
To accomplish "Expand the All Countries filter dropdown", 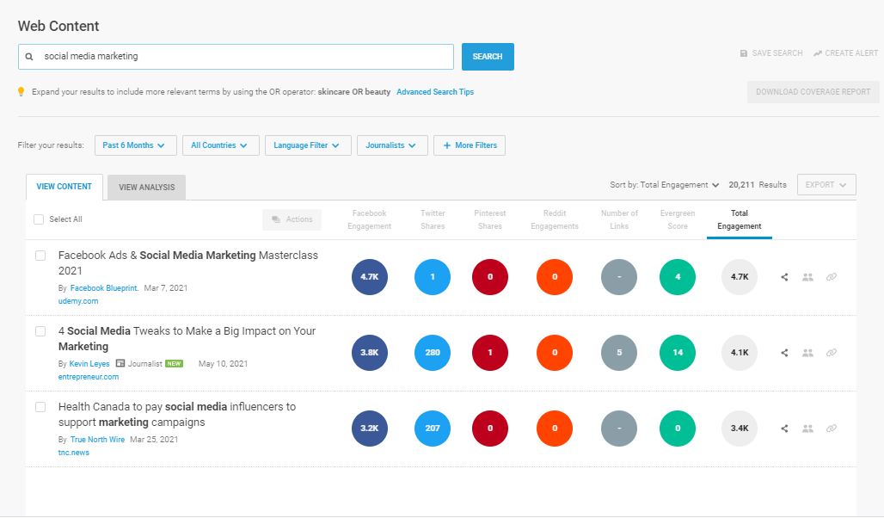I will [220, 145].
